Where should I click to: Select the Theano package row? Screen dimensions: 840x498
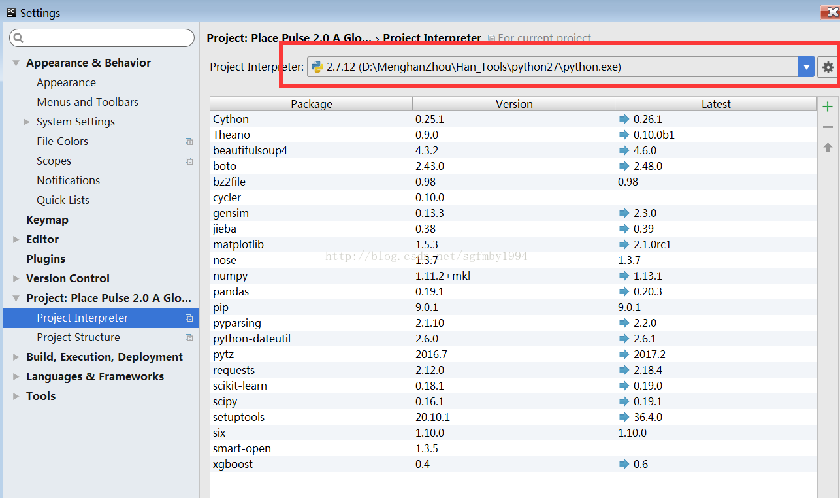click(513, 135)
